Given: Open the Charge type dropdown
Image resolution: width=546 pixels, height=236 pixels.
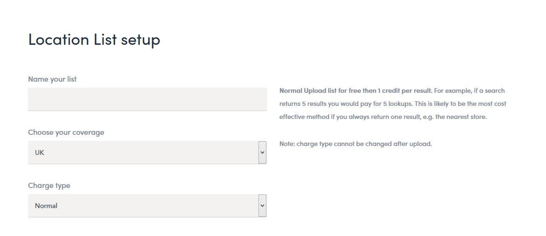Looking at the screenshot, I should 147,206.
